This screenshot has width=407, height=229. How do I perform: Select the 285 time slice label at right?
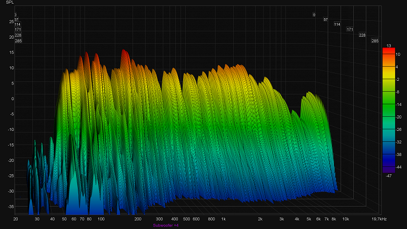[x=375, y=41]
